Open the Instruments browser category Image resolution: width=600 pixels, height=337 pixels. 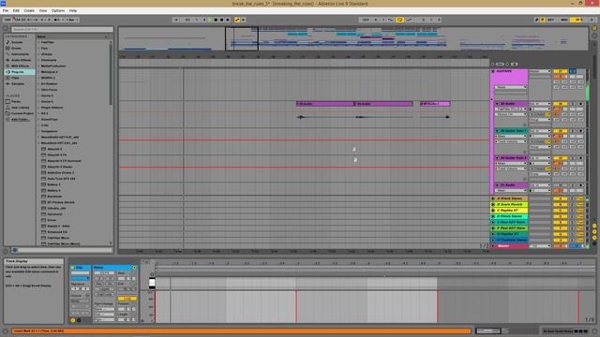[x=20, y=54]
